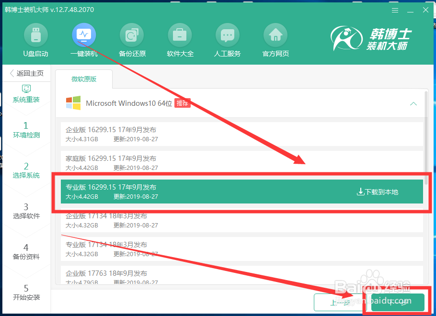Image resolution: width=436 pixels, height=316 pixels.
Task: Go back via 返回主页
Action: click(27, 73)
